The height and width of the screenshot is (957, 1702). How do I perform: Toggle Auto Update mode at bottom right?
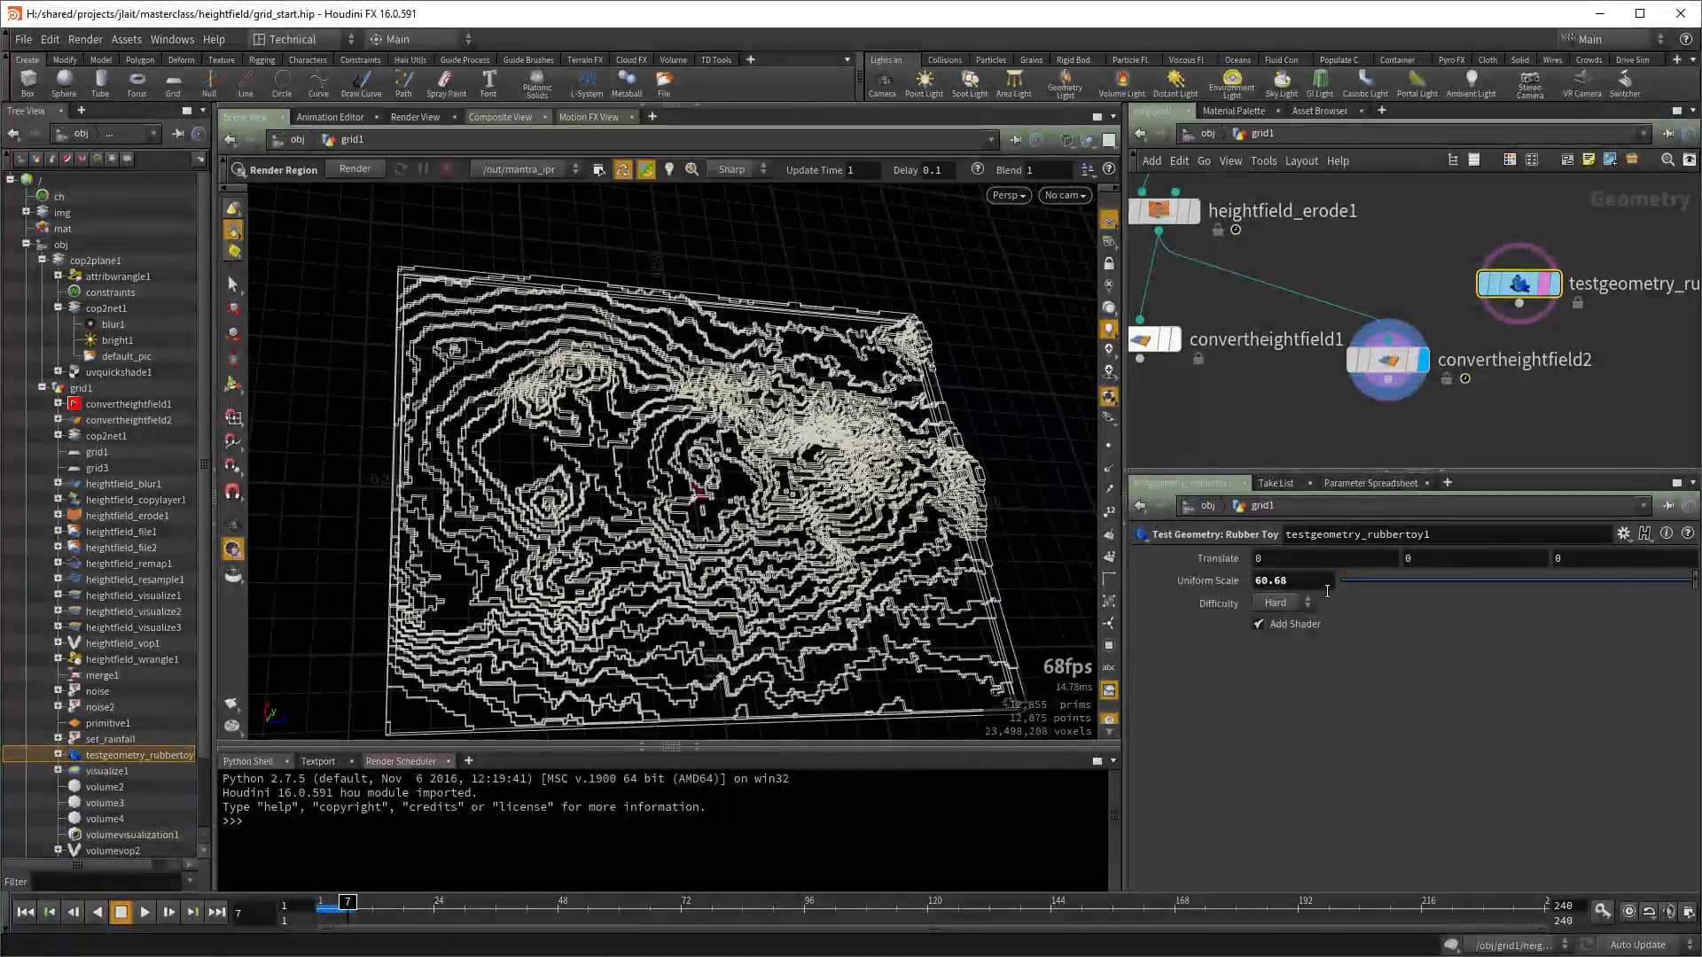(x=1638, y=944)
